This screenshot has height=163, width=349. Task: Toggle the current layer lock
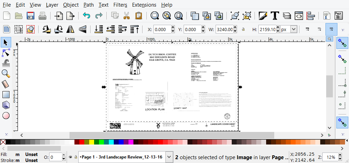(75, 157)
